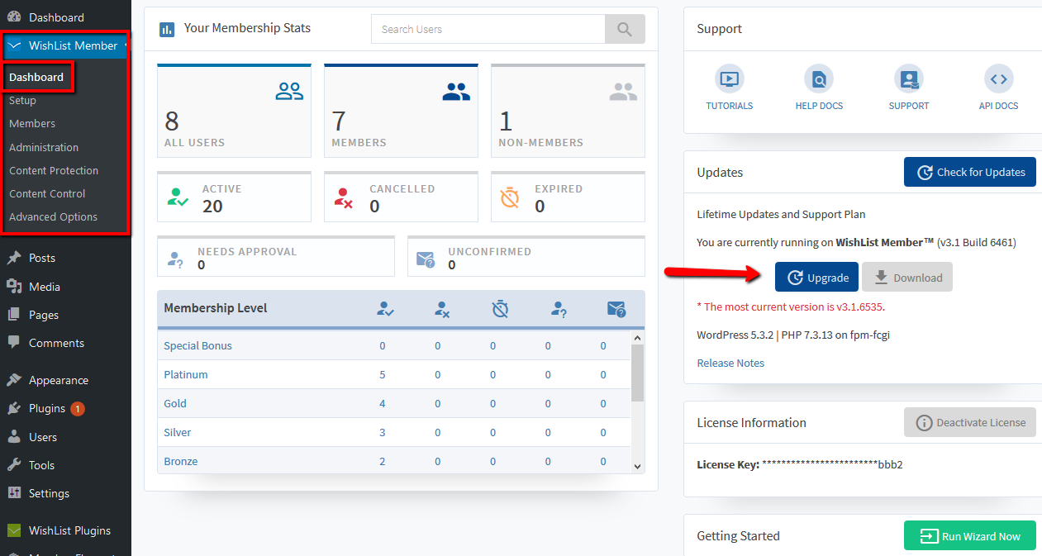Click the Tutorials icon in Support
The image size is (1042, 556).
tap(730, 79)
